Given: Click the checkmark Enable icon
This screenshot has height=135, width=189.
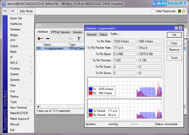Looking at the screenshot, I should pyautogui.click(x=56, y=39).
